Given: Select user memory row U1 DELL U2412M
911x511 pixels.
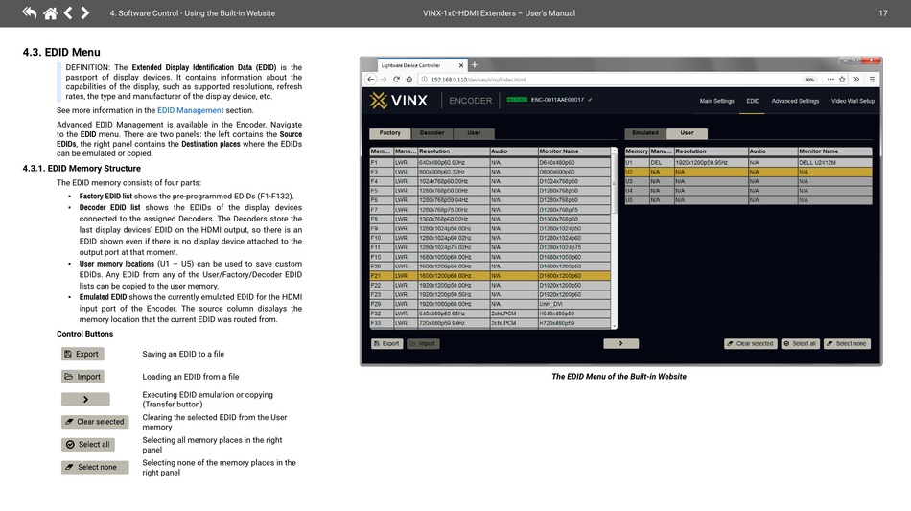Looking at the screenshot, I should coord(748,163).
